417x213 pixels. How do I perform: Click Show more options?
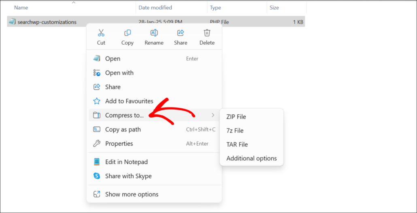point(154,194)
